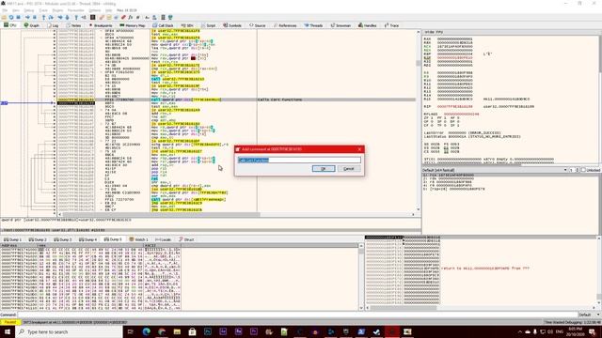Viewport: 602px width, 338px height.
Task: Click the Execute Till Return toolbar icon
Action: point(76,17)
